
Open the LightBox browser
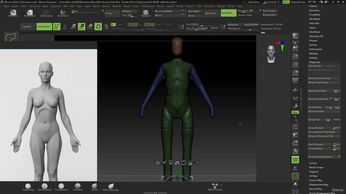[x=27, y=26]
